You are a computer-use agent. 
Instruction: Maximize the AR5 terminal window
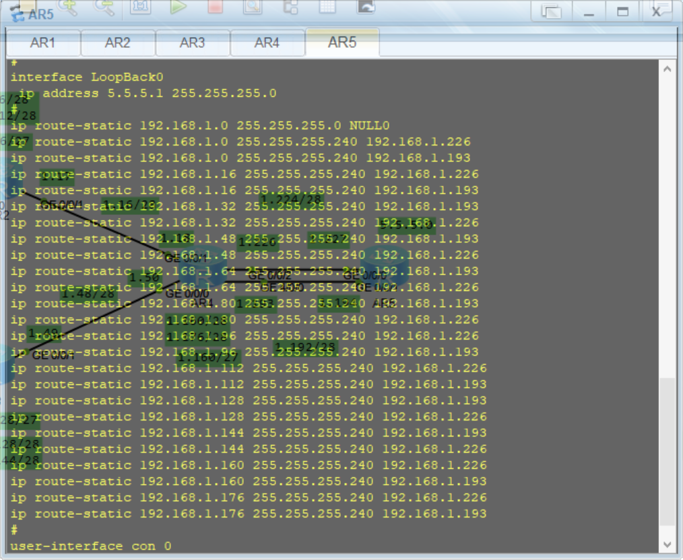click(x=623, y=11)
